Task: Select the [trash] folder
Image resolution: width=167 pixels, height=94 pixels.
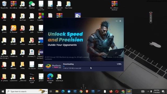Action: click(4, 29)
